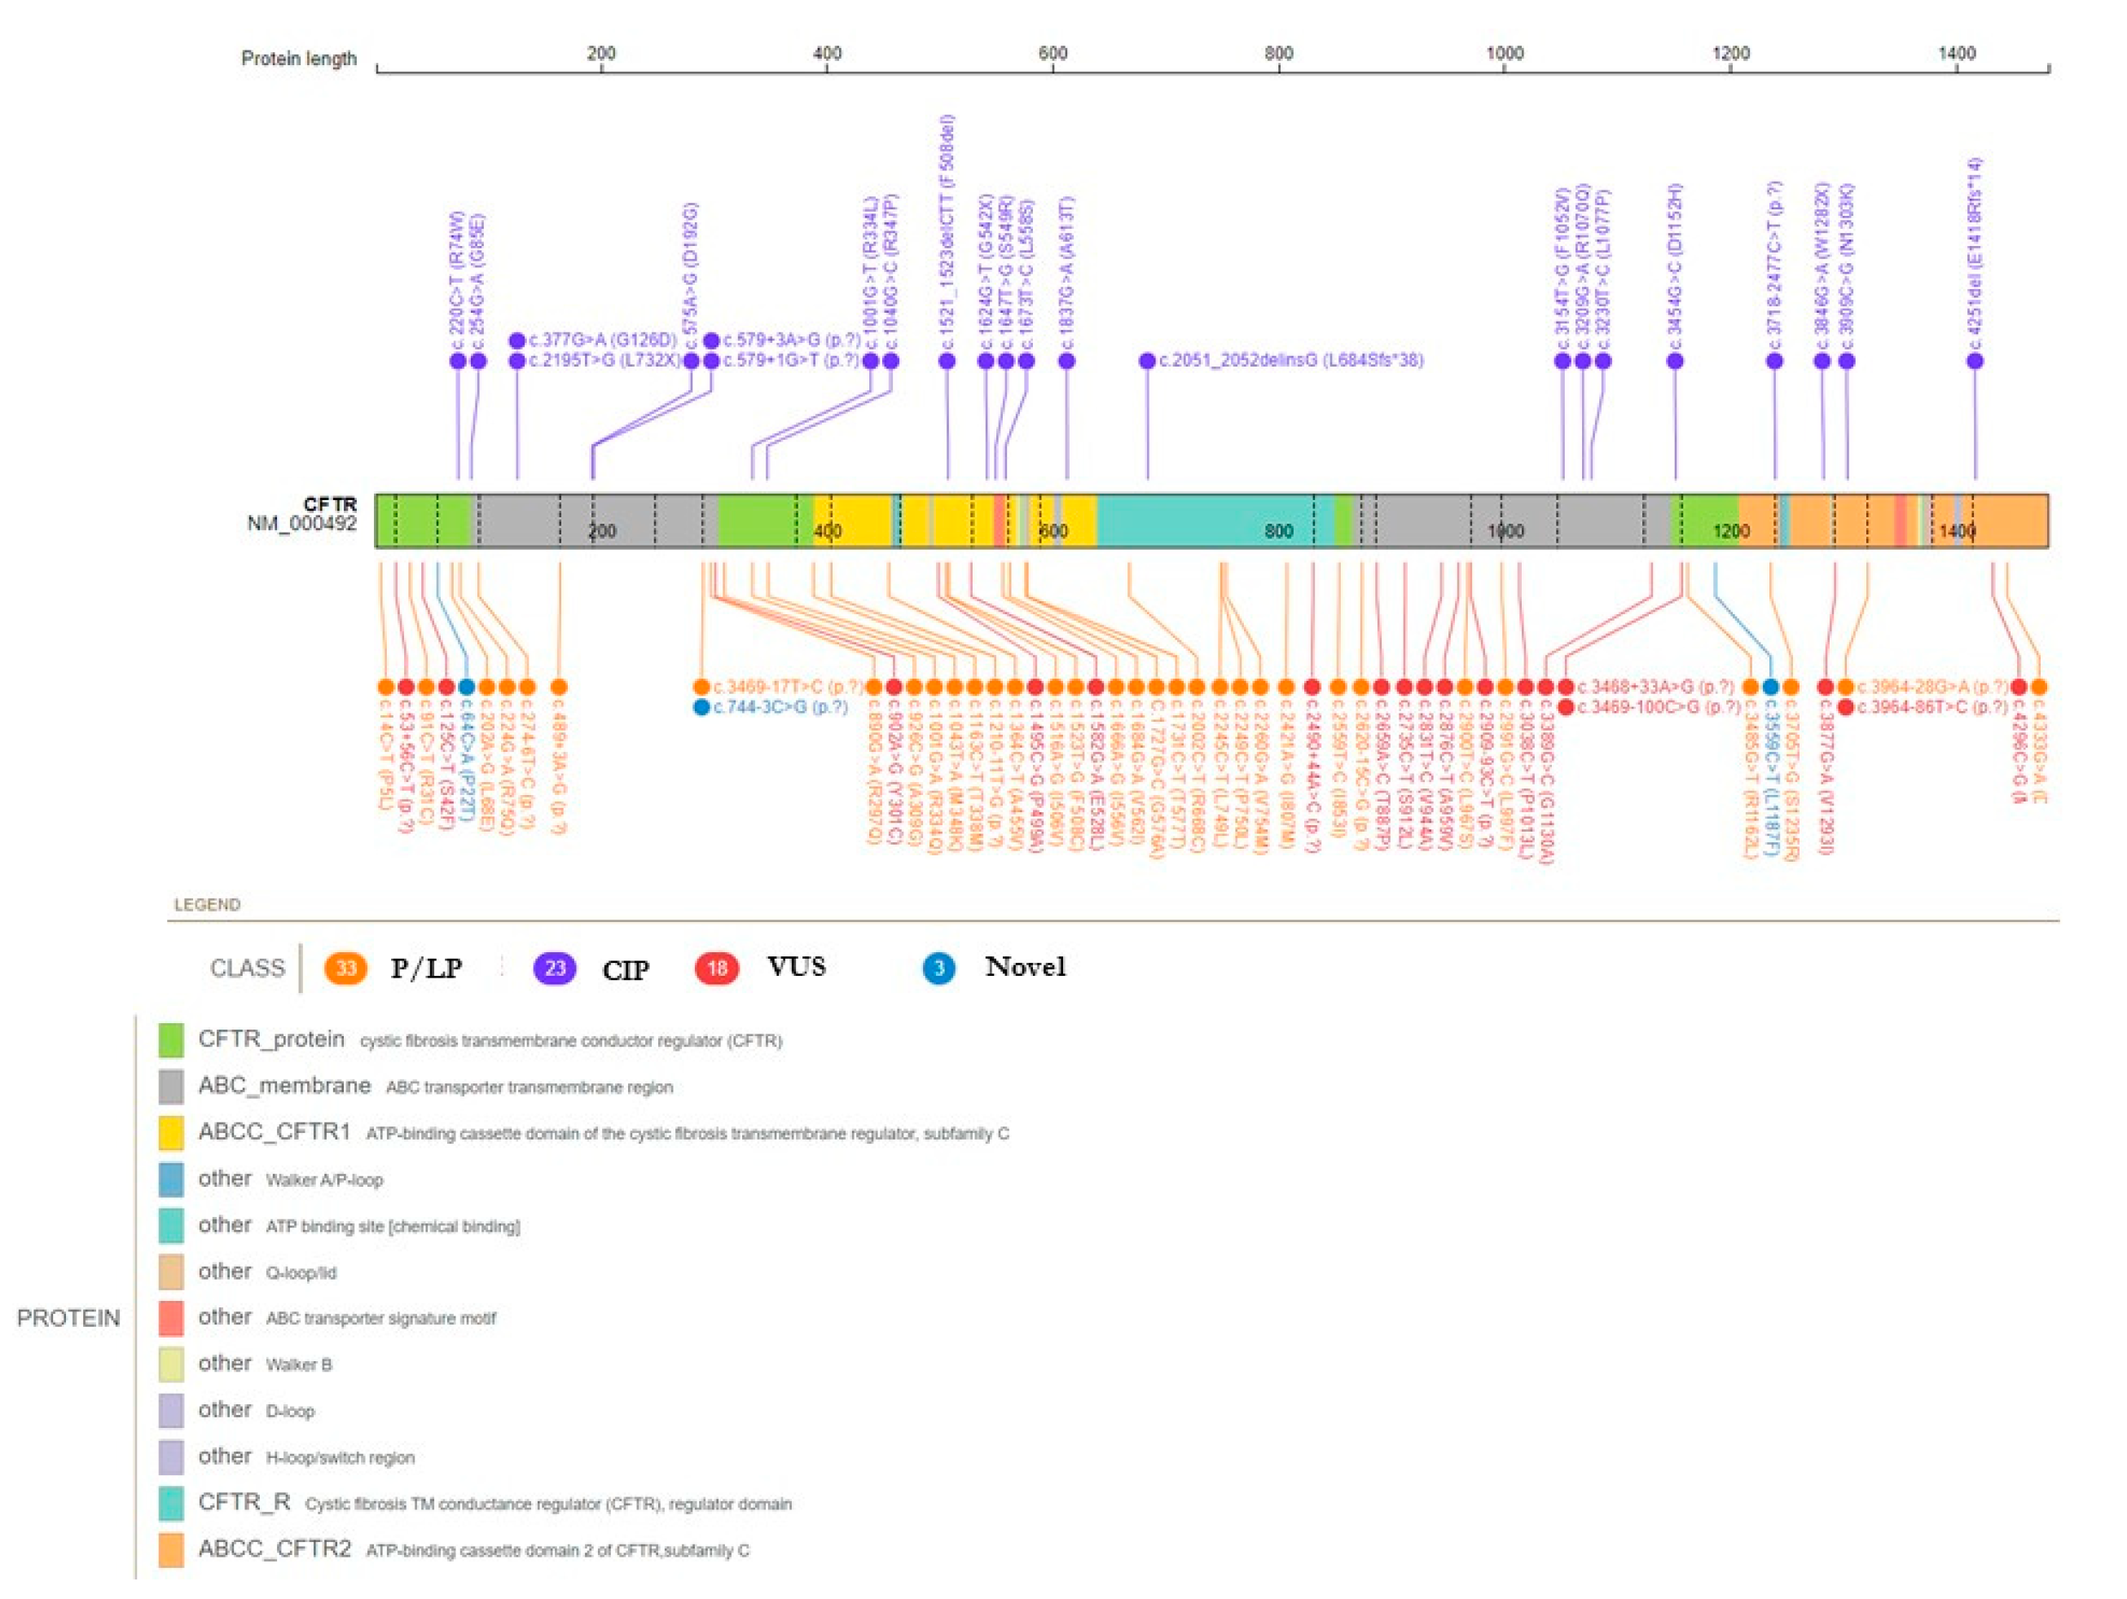Select the c.2051_2052delinsG (L684Sfs*38) variant dot
Screen dimensions: 2127x1599
point(1146,361)
